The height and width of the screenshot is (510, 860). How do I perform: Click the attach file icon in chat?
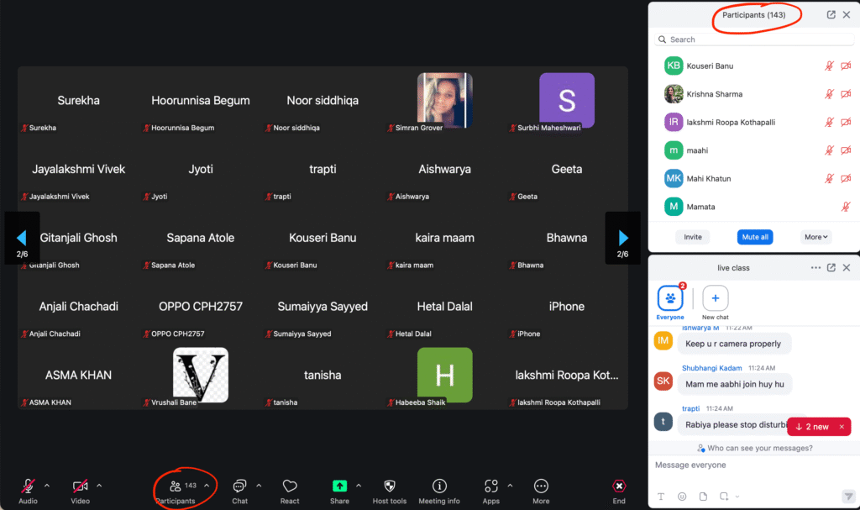pos(703,497)
